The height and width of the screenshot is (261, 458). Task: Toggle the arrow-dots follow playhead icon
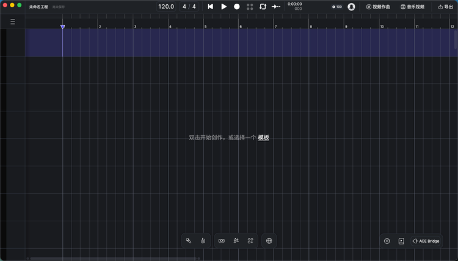point(276,6)
